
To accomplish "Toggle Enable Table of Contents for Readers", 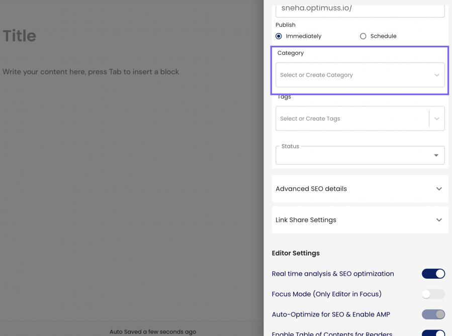I will click(433, 333).
